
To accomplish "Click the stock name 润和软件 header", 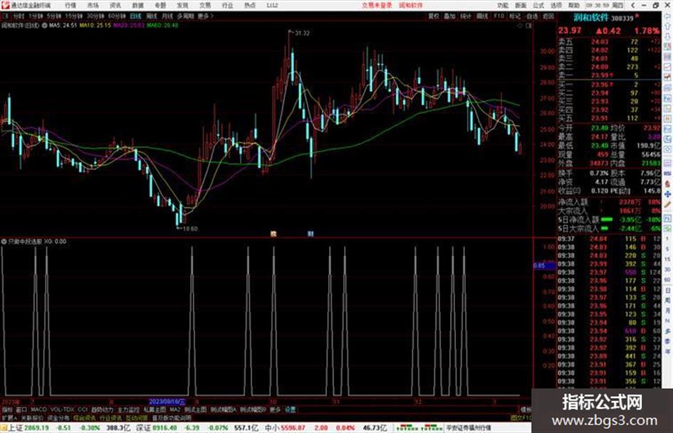I will tap(591, 18).
